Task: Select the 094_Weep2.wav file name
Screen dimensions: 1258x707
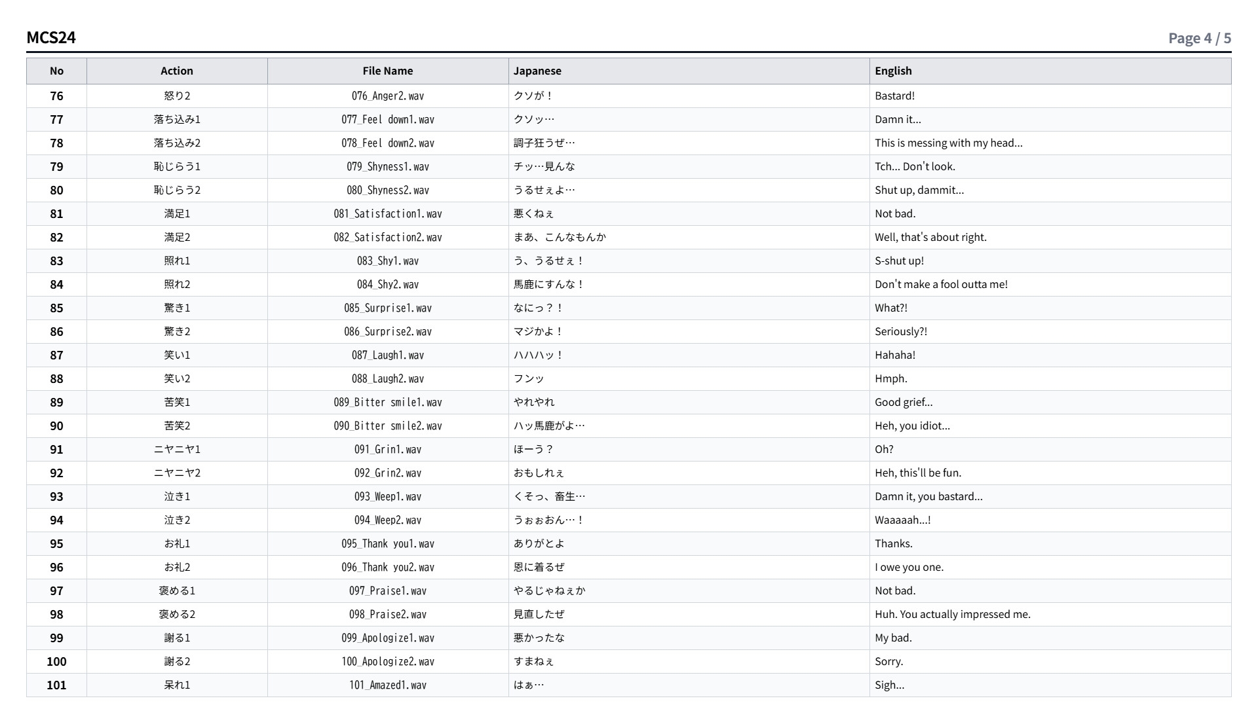Action: (388, 520)
